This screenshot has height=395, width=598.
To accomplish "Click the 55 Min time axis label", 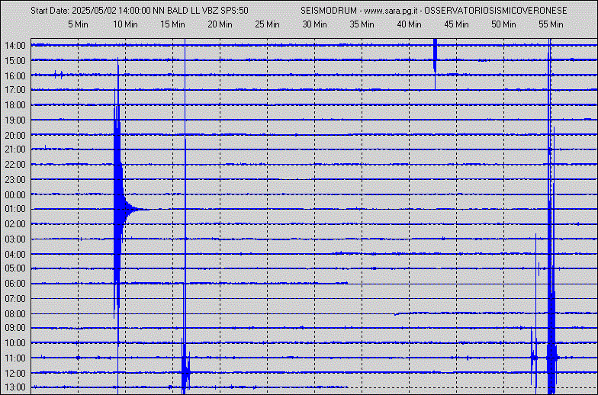I will (x=551, y=24).
